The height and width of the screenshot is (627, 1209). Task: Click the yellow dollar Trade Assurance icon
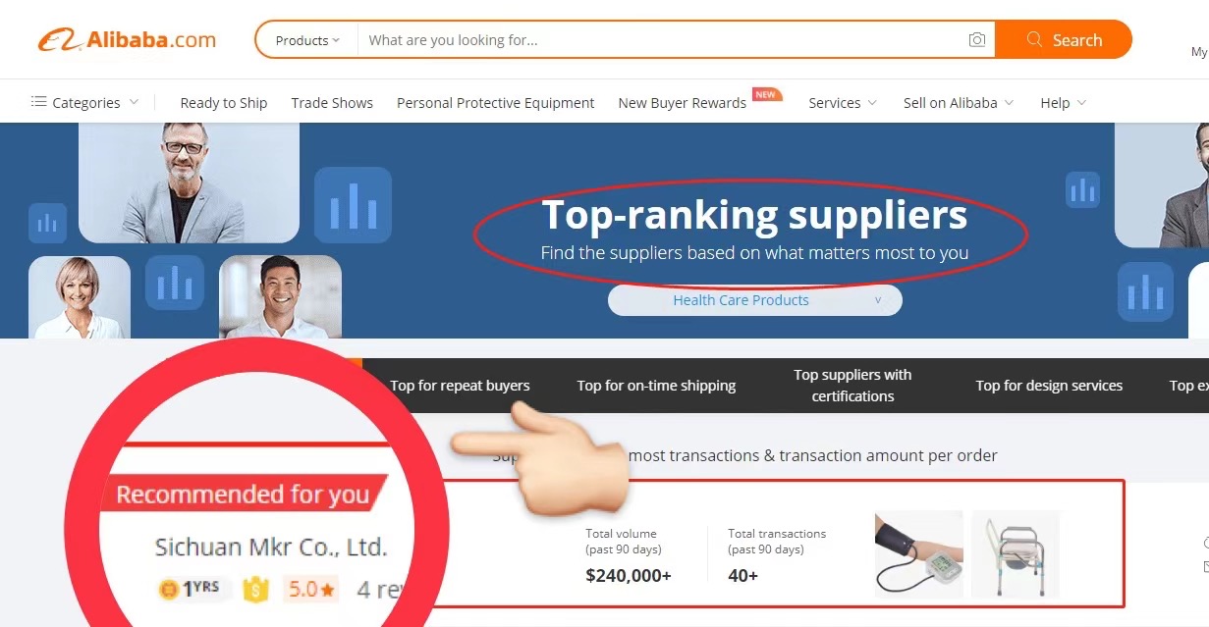tap(256, 590)
